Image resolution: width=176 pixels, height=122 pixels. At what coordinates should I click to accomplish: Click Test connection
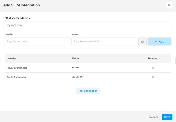click(88, 91)
